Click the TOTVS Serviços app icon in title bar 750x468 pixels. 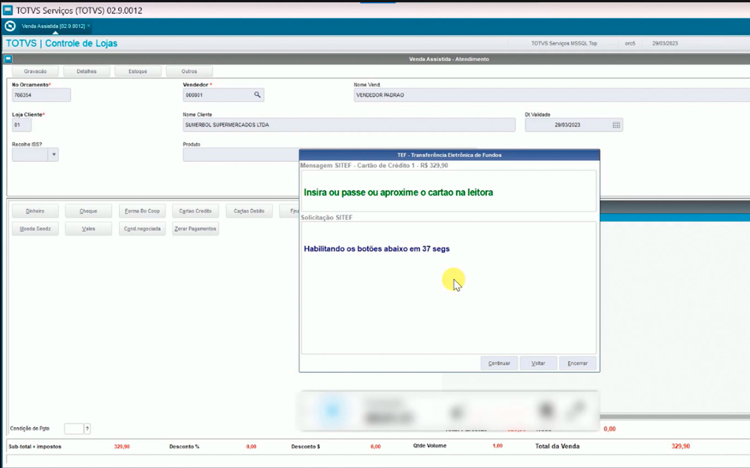tap(8, 10)
